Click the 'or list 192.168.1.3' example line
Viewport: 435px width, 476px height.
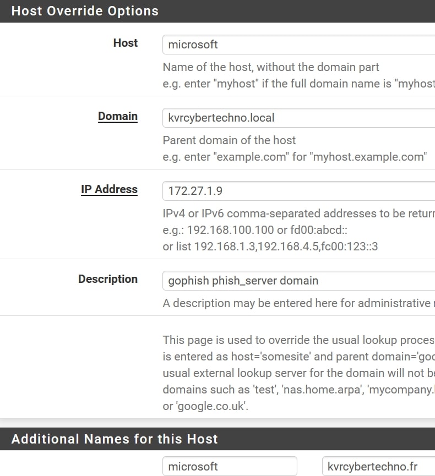point(270,246)
